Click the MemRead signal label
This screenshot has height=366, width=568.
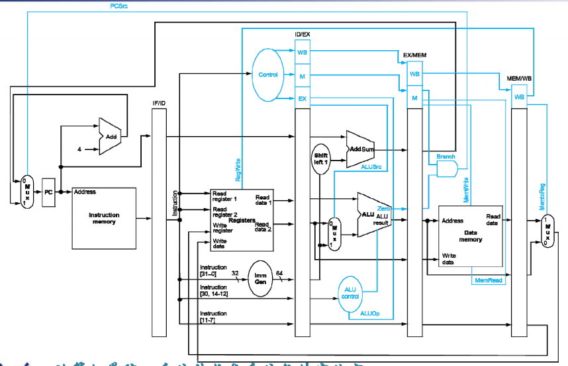490,281
